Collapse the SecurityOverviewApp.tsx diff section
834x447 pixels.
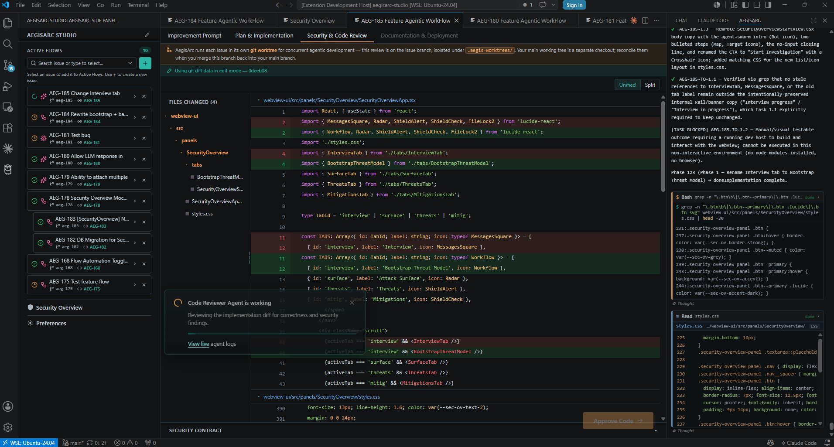click(259, 100)
